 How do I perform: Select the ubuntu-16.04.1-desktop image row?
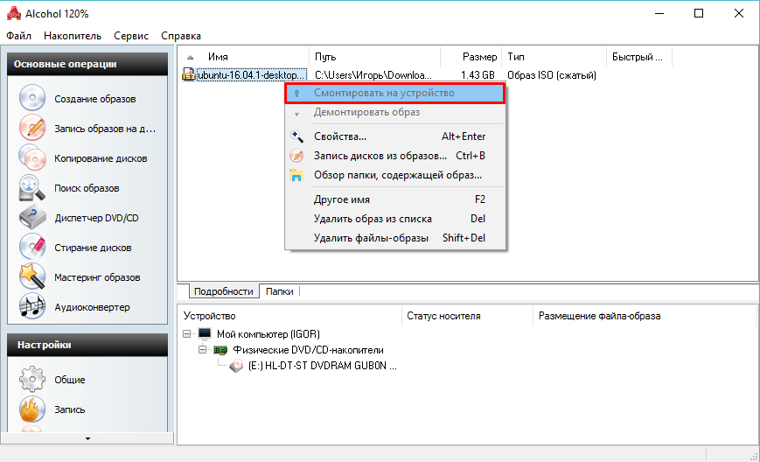pyautogui.click(x=252, y=75)
